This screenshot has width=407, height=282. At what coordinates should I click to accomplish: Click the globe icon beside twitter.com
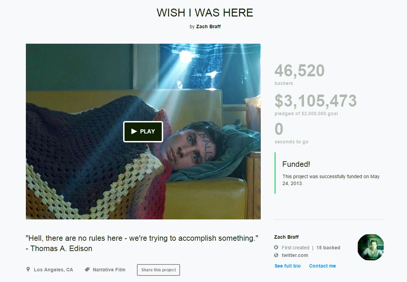(x=276, y=255)
